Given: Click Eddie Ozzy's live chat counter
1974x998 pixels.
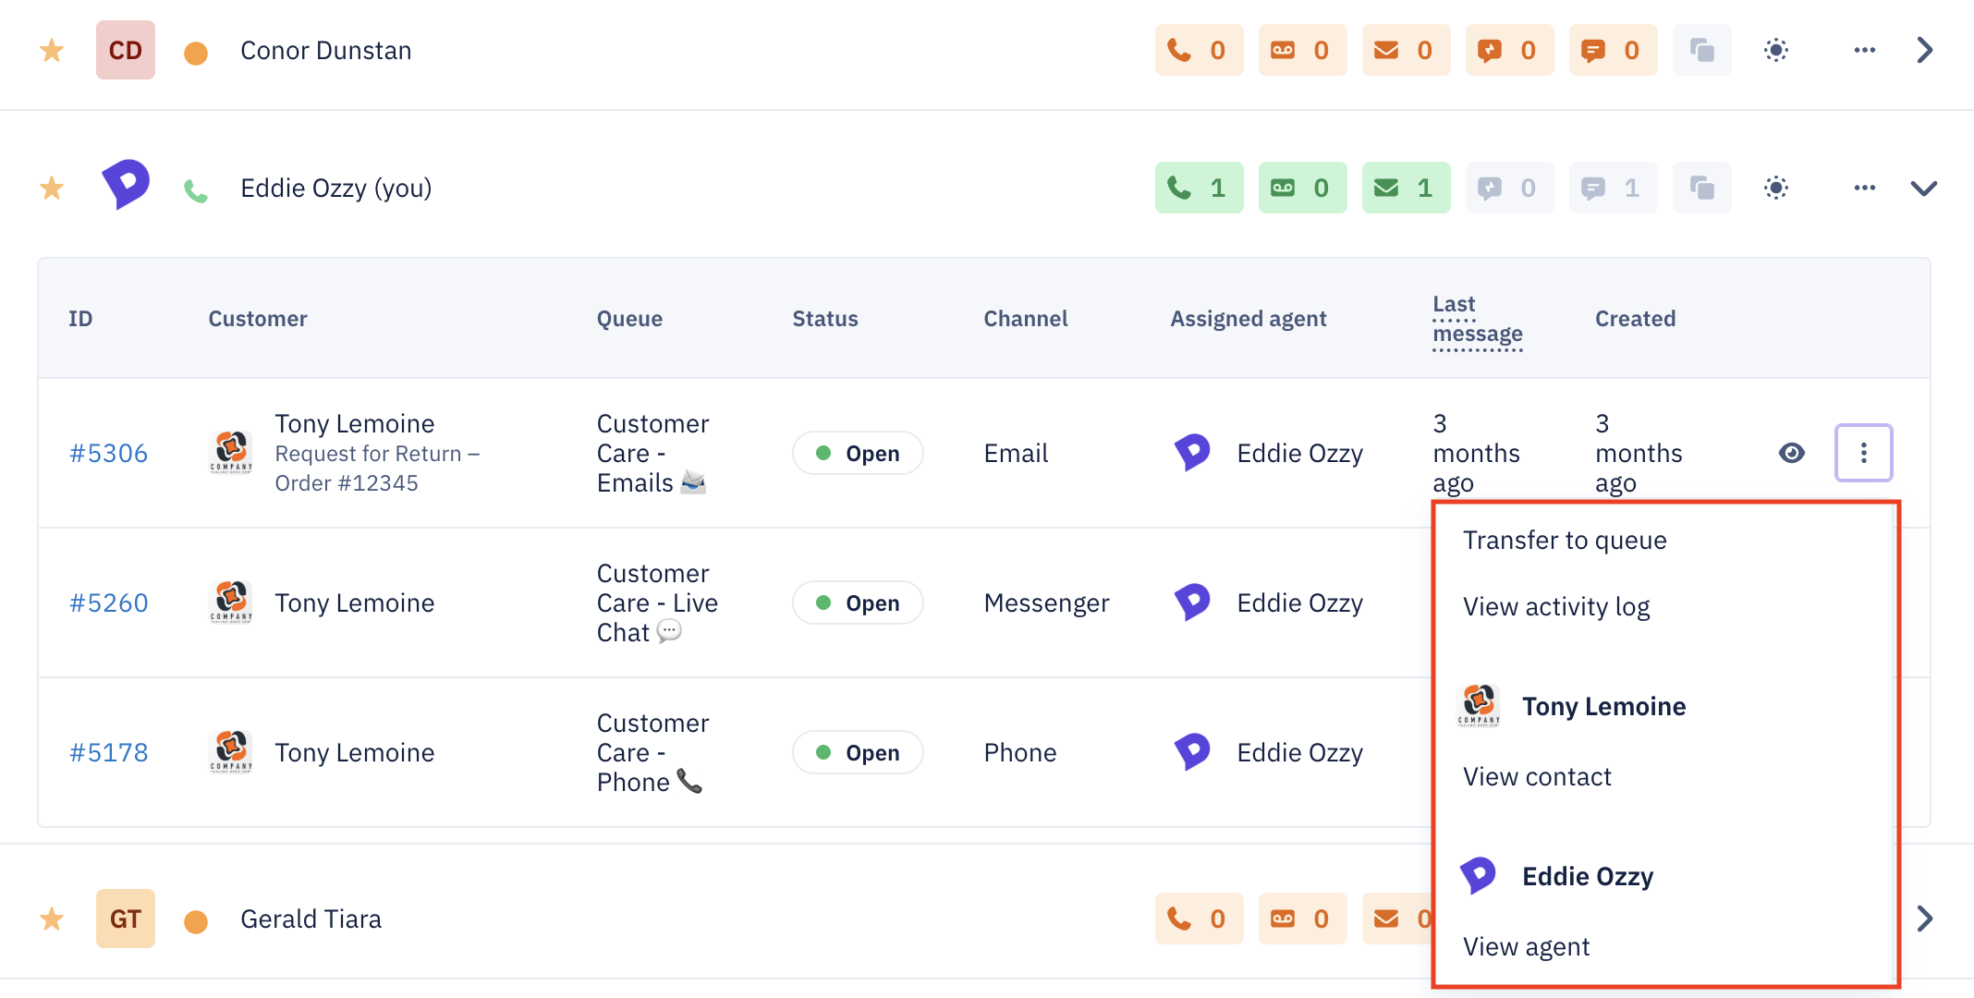Looking at the screenshot, I should [x=1509, y=188].
